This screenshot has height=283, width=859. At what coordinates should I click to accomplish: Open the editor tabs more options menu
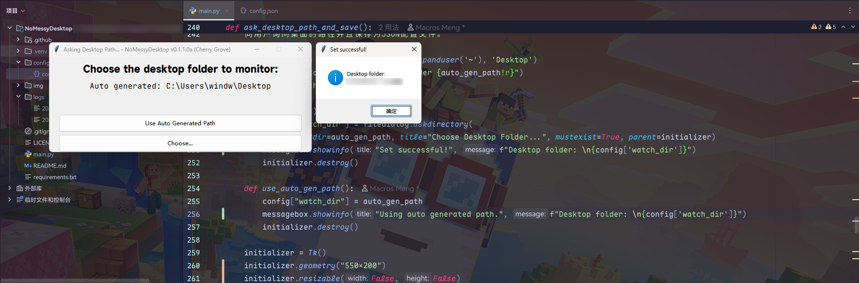pyautogui.click(x=849, y=10)
